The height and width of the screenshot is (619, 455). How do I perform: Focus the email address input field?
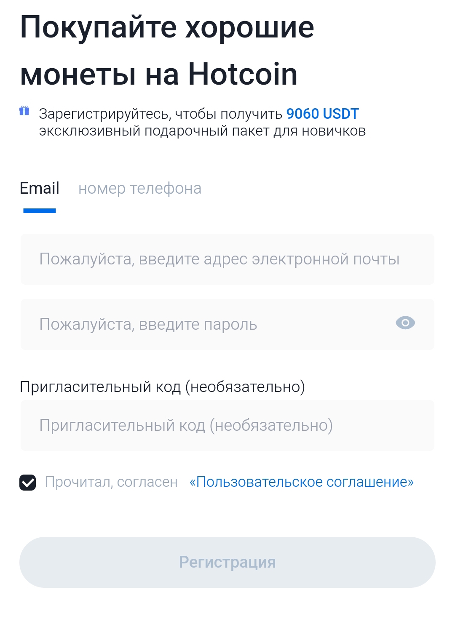[227, 259]
